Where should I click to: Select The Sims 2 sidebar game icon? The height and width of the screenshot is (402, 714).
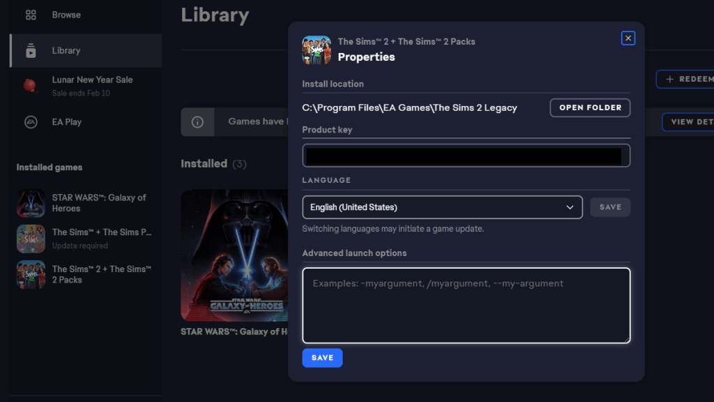31,274
